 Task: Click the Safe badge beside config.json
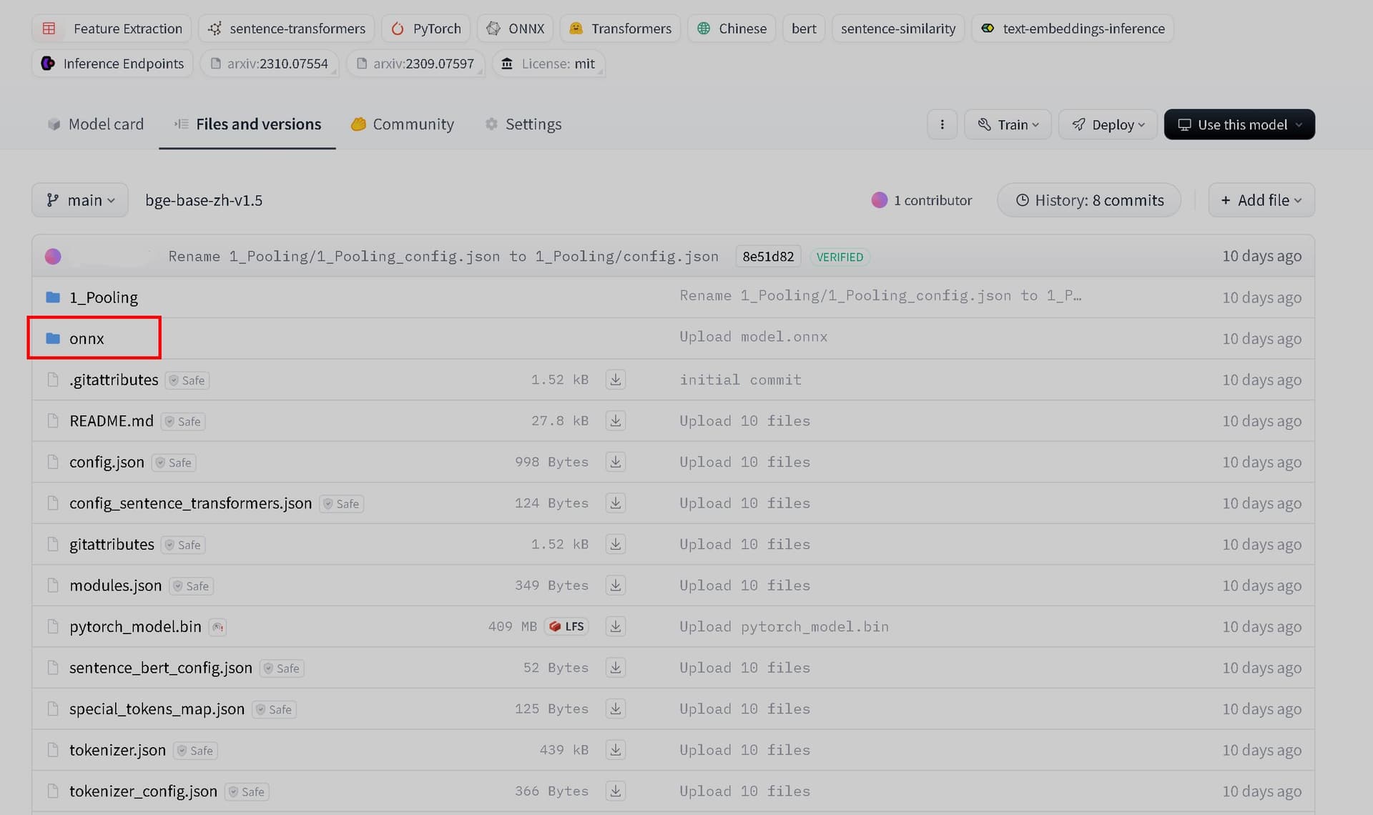[x=174, y=463]
